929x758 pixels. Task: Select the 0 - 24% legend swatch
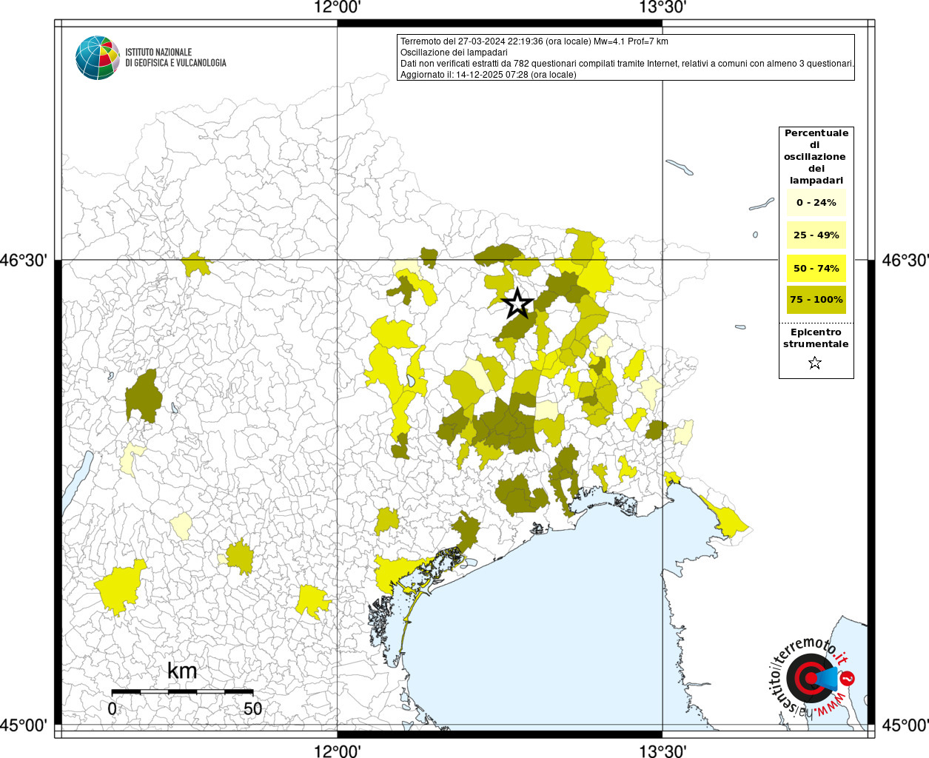click(816, 203)
